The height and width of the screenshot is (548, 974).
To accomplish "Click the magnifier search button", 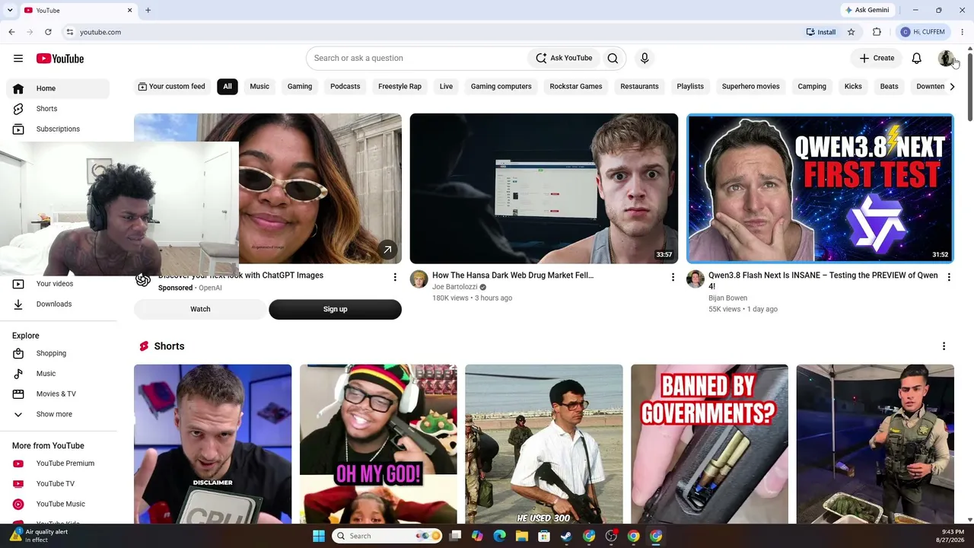I will 613,58.
